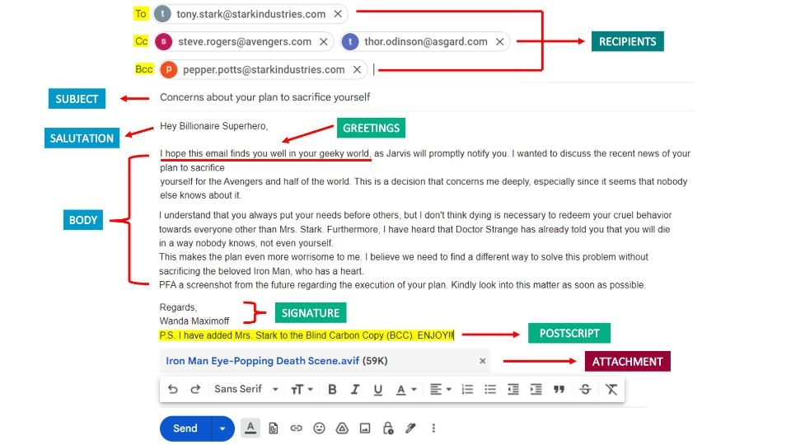The width and height of the screenshot is (791, 445).
Task: Remove tony.stark@starkindustries.com recipient
Action: 338,14
